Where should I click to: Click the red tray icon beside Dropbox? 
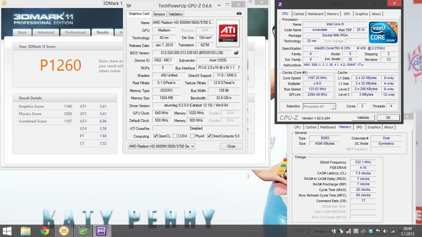(363, 231)
